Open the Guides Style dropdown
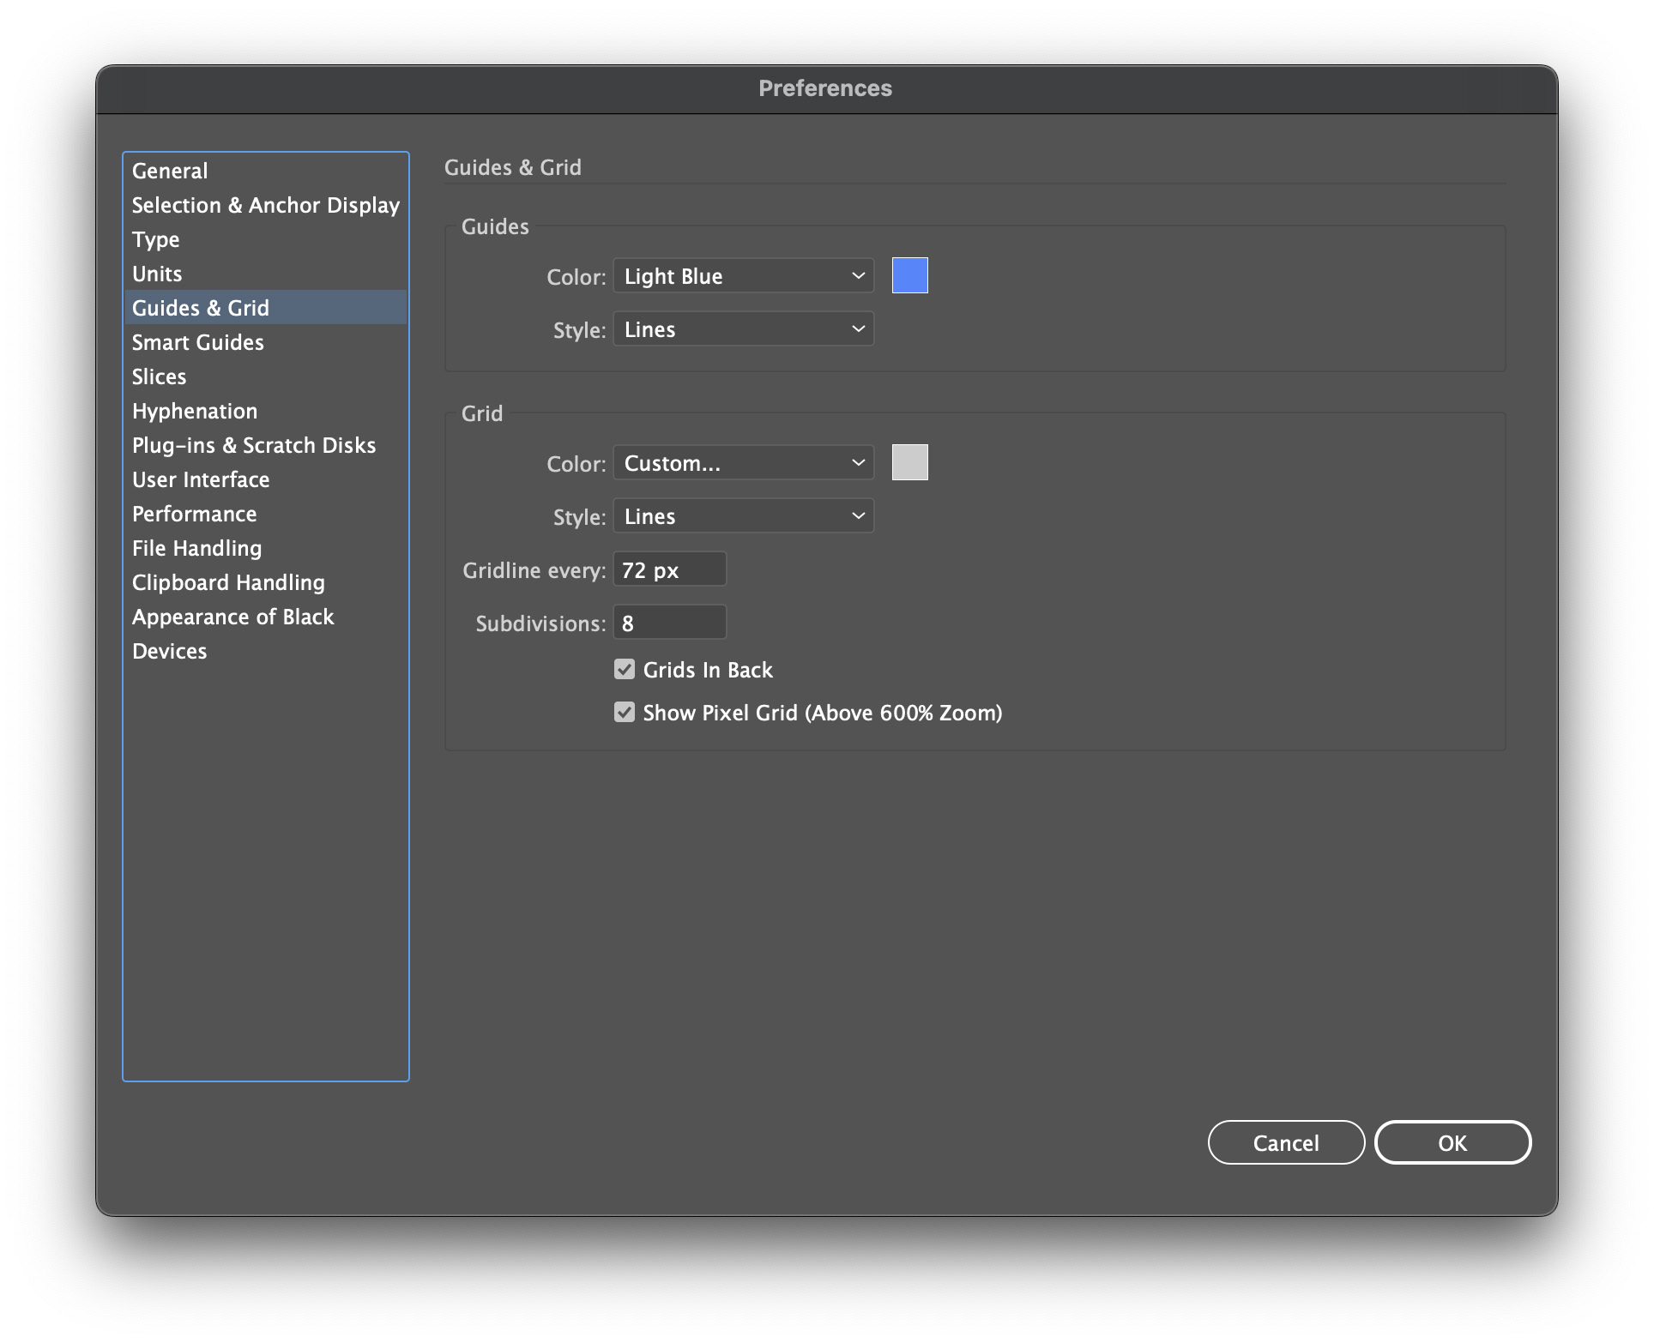Screen dimensions: 1654x1343 pyautogui.click(x=743, y=329)
